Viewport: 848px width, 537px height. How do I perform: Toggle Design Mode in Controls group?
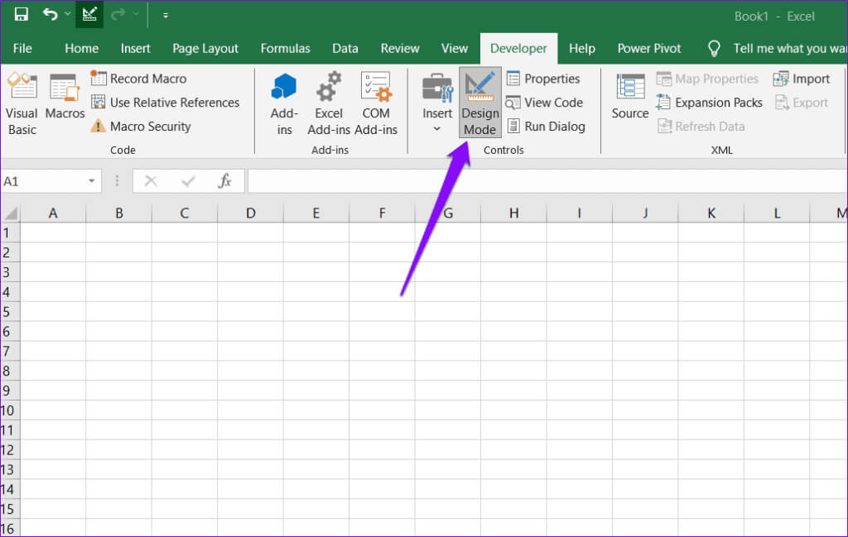[480, 103]
